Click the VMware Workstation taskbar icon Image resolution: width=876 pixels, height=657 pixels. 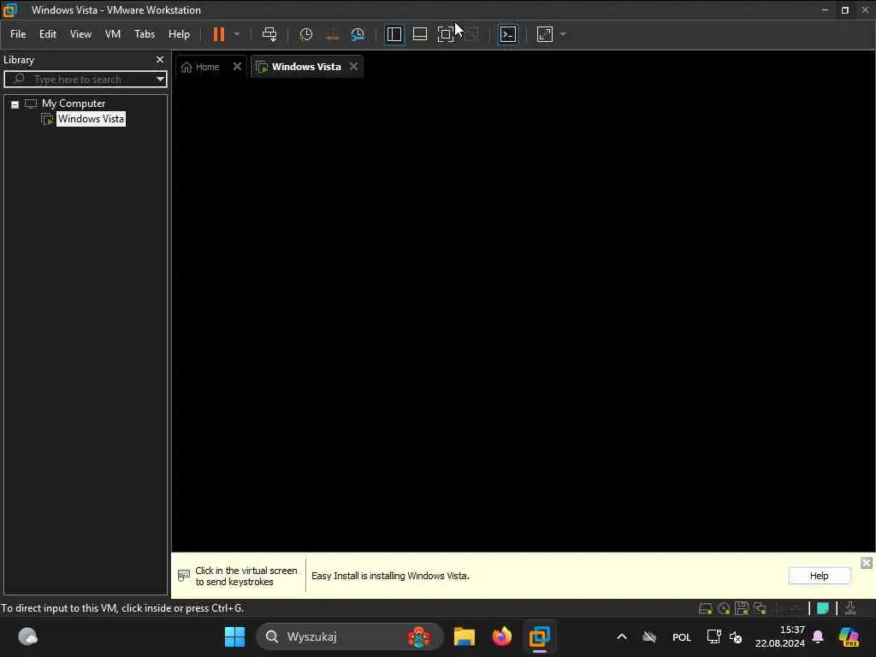click(540, 636)
